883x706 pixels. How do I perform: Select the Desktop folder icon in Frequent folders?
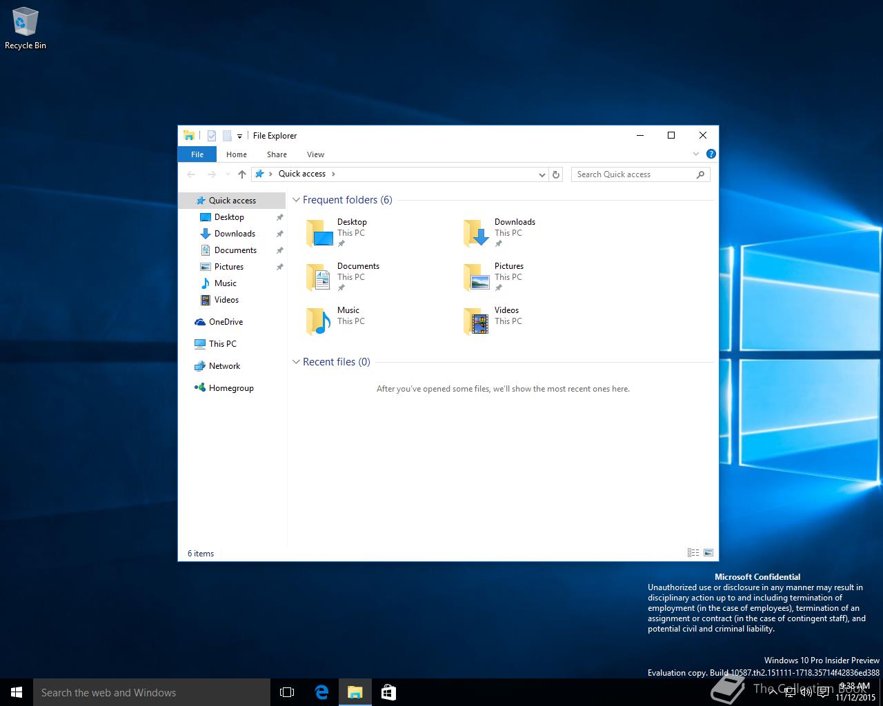point(319,233)
